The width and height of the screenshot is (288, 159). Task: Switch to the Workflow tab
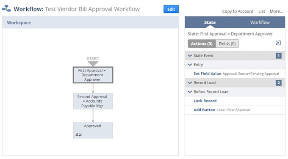click(260, 22)
